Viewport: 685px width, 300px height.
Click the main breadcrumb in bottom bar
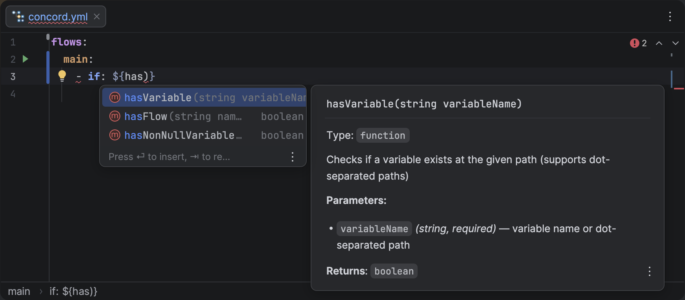[19, 291]
